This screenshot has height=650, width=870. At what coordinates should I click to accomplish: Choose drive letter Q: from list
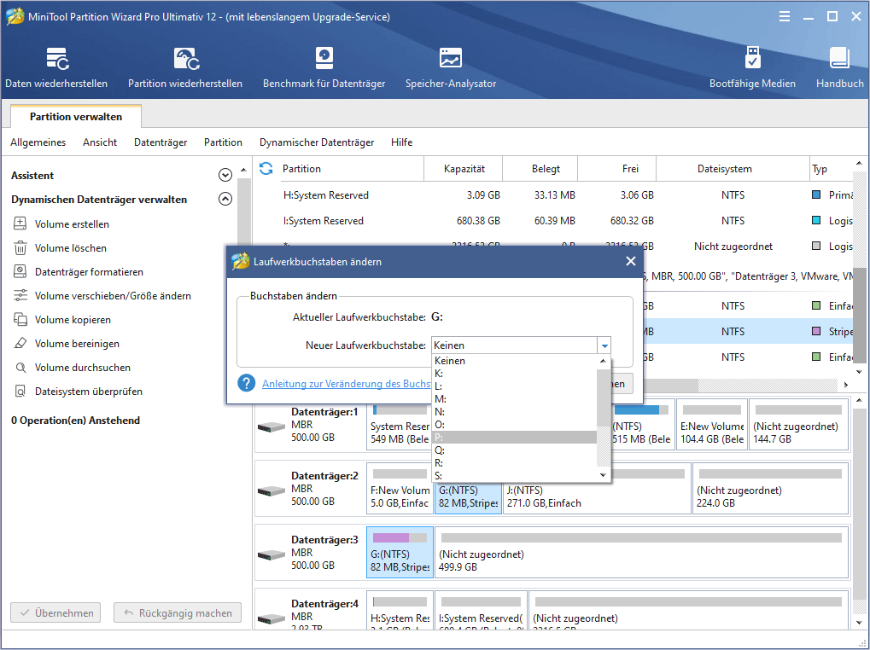(x=514, y=450)
